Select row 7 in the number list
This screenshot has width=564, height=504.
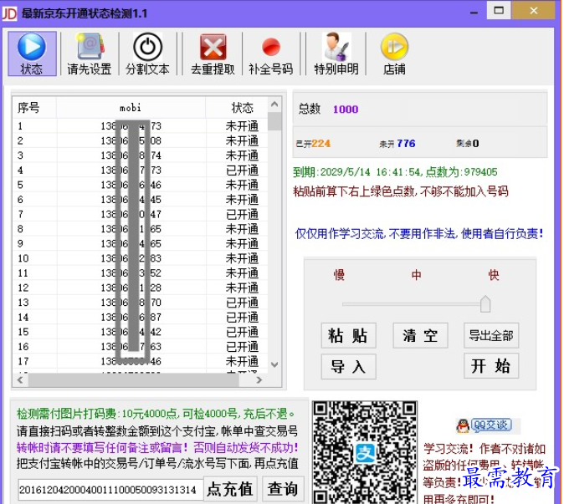point(141,215)
